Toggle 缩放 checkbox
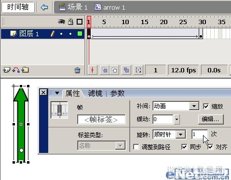The image size is (231, 180). 206,106
